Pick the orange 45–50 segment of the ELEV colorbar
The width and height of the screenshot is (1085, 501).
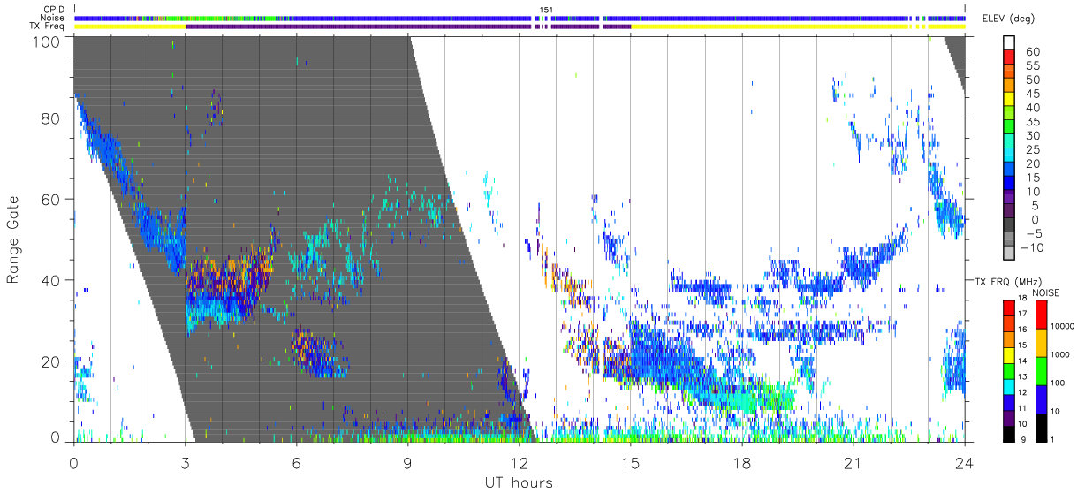tap(1011, 87)
